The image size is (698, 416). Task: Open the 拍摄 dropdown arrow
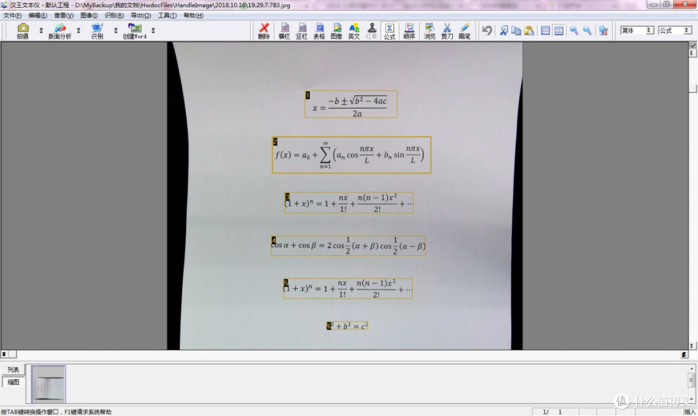pyautogui.click(x=41, y=30)
